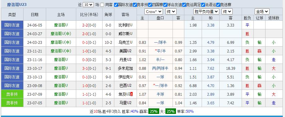Screen dimensions: 285x117
Task: Open the 马里U2 team link
Action: [x=125, y=103]
